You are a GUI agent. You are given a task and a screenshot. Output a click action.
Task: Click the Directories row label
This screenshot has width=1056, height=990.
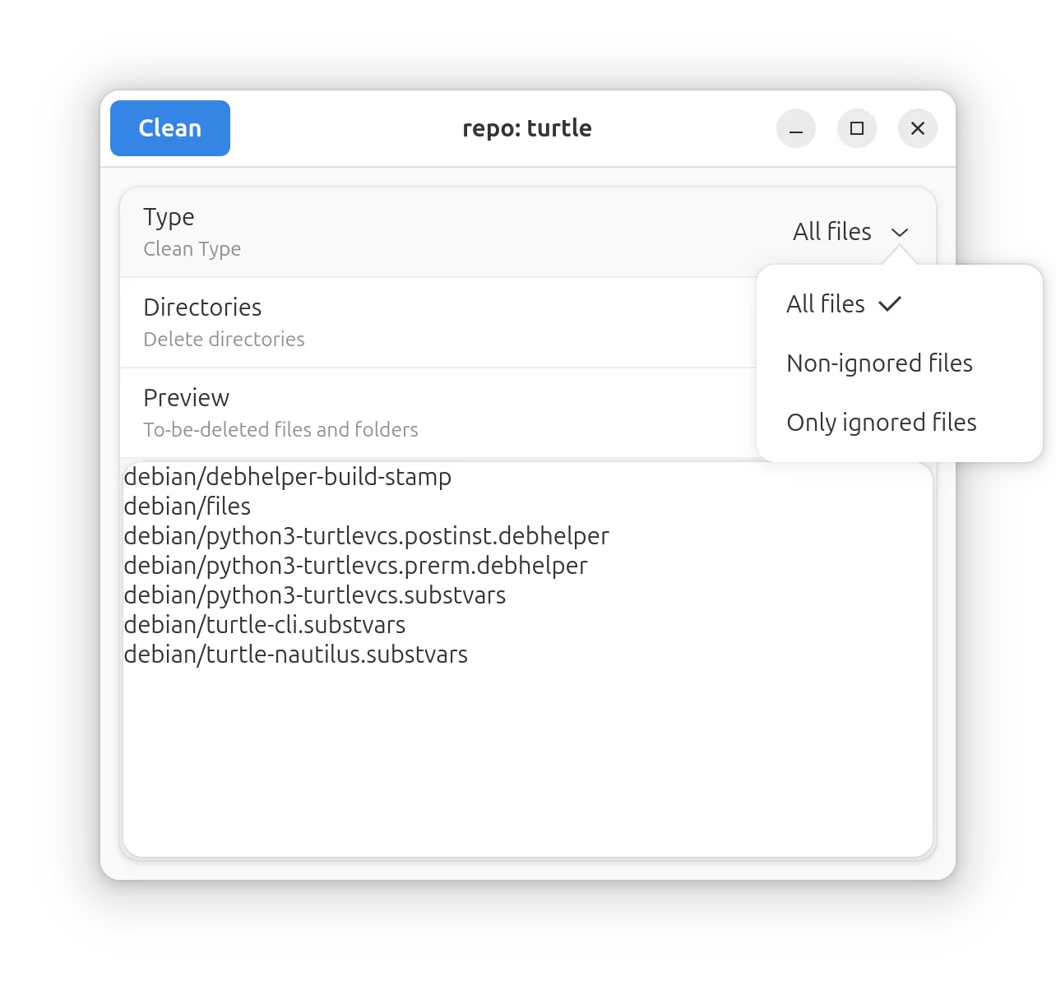point(202,308)
